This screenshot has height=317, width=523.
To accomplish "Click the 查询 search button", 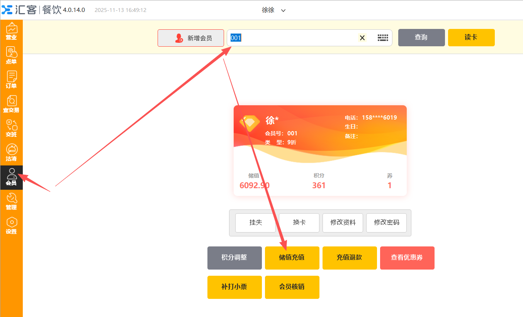I will pos(421,37).
